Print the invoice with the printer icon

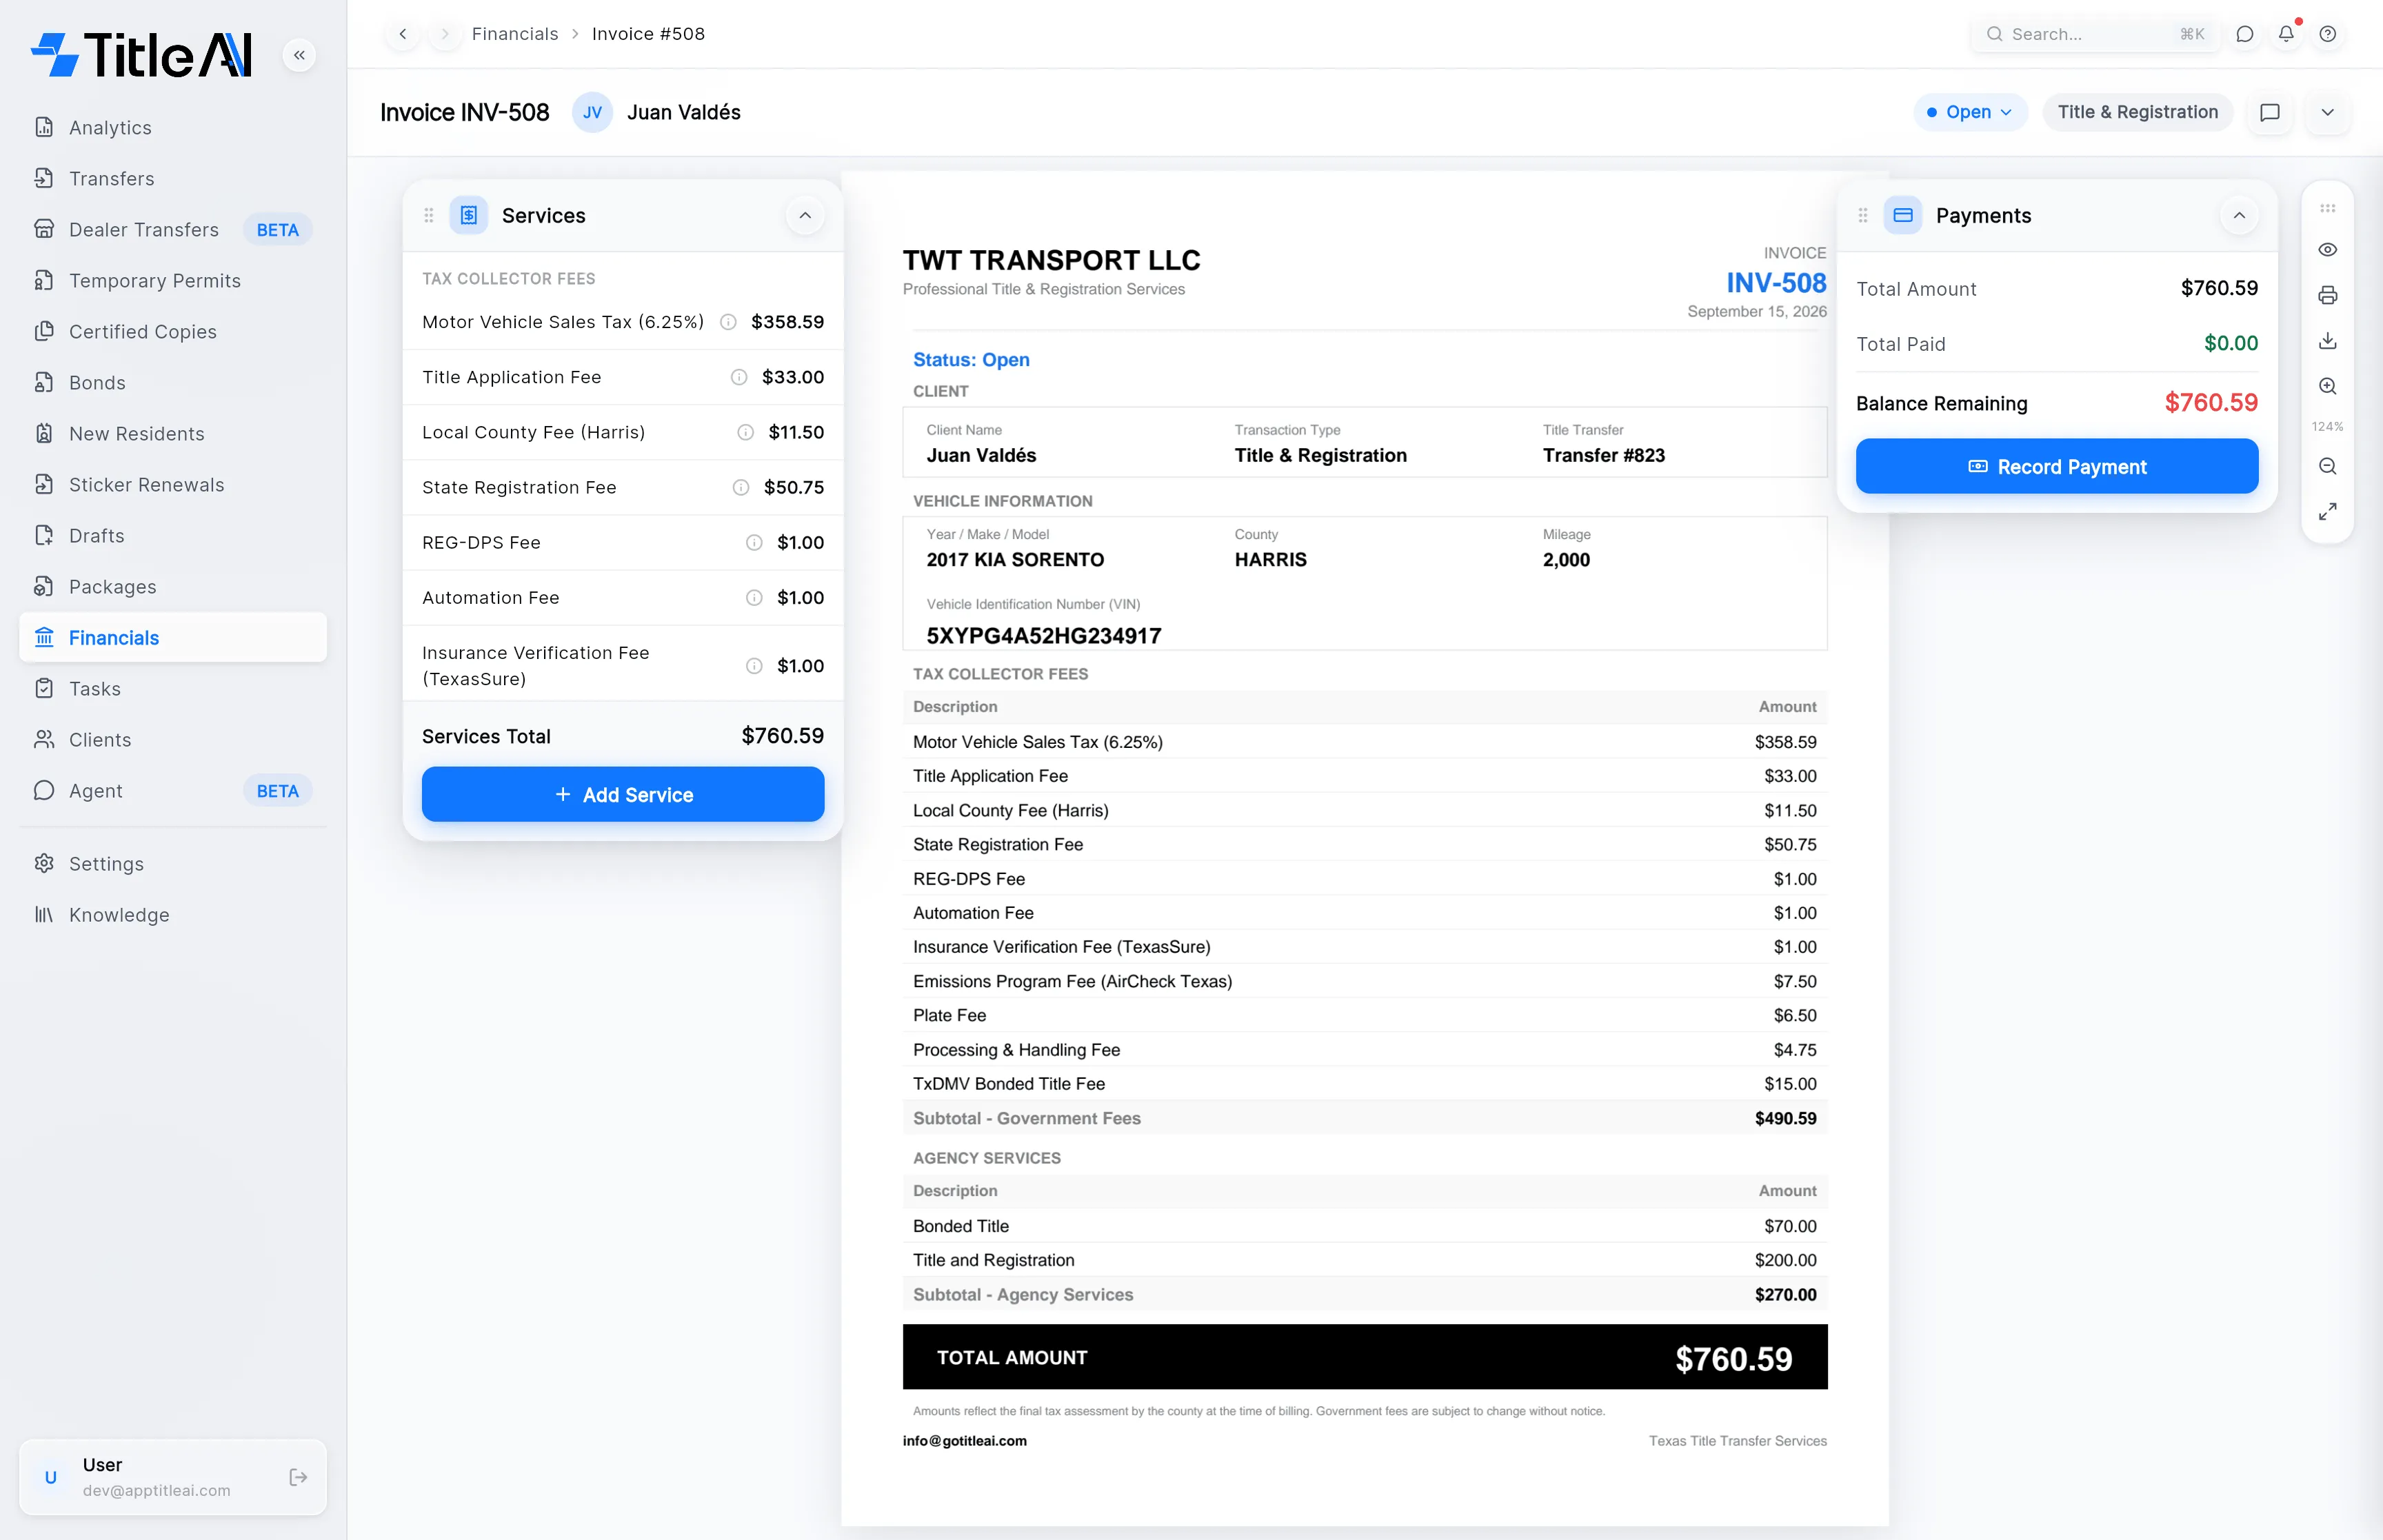pos(2328,295)
